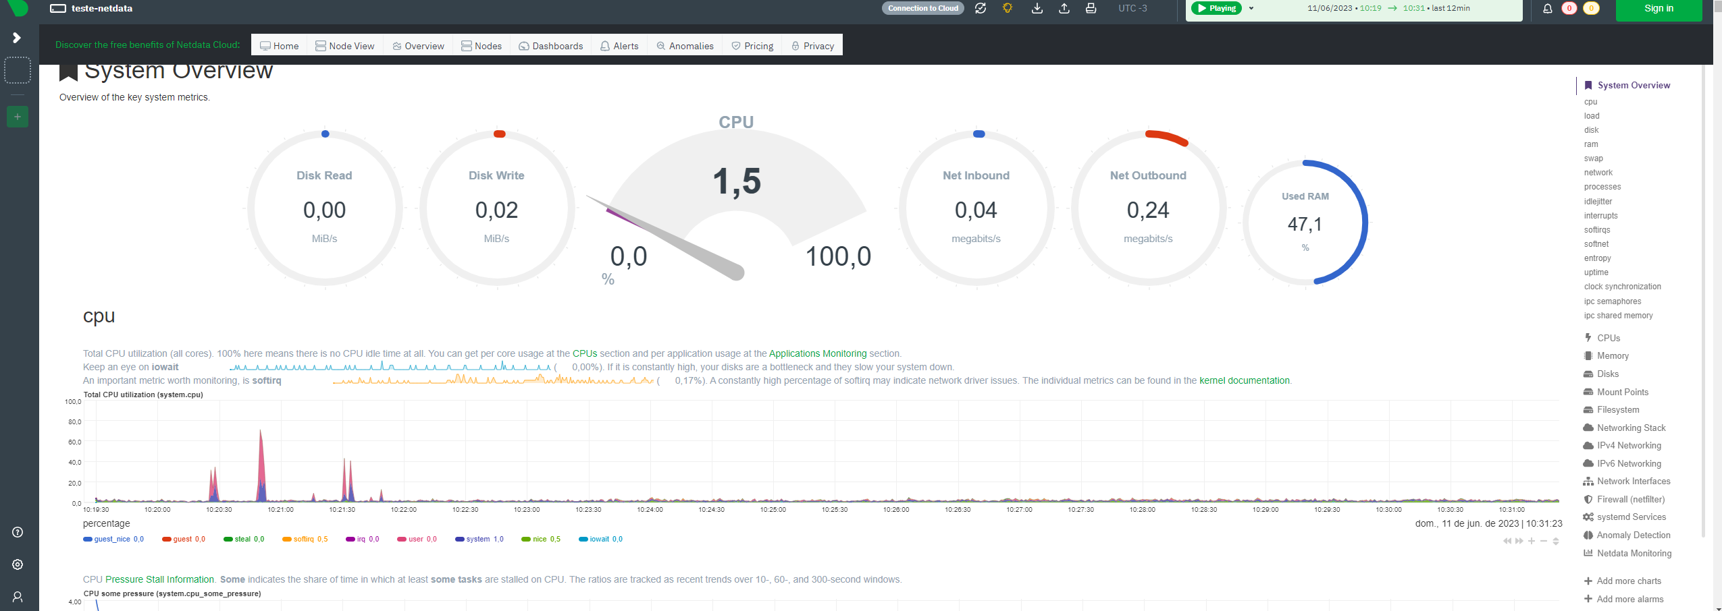This screenshot has height=611, width=1722.
Task: Zoom in the CPU chart with plus control
Action: click(1532, 541)
